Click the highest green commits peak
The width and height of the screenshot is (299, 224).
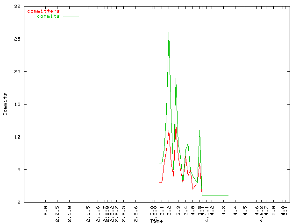pyautogui.click(x=169, y=32)
